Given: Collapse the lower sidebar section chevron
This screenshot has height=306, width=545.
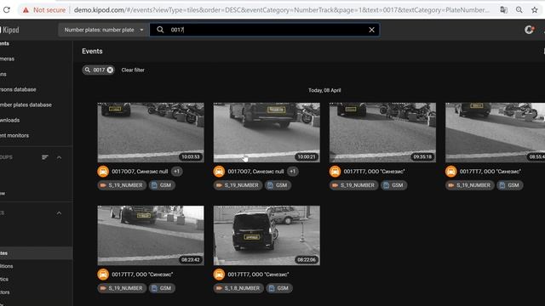Looking at the screenshot, I should click(59, 213).
